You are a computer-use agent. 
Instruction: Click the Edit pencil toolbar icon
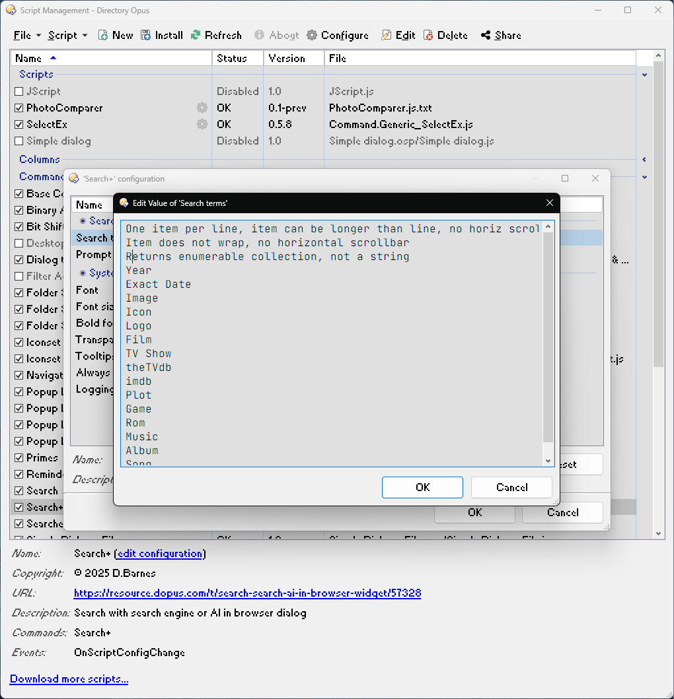(387, 36)
